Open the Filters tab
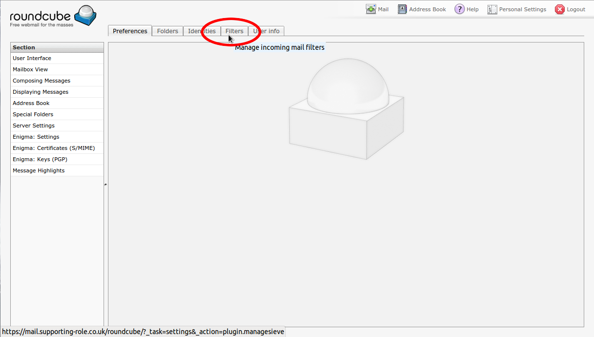This screenshot has height=337, width=594. (x=234, y=31)
